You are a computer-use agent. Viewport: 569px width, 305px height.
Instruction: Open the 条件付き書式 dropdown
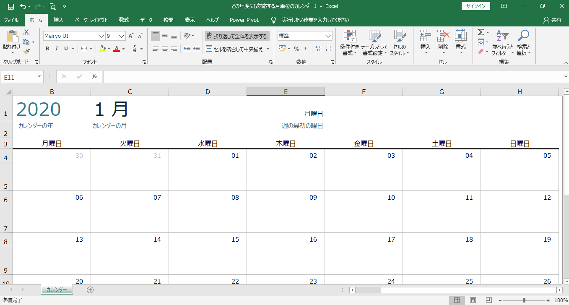[349, 42]
